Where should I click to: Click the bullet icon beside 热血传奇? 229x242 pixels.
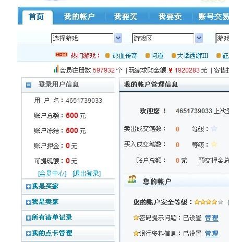[107, 56]
